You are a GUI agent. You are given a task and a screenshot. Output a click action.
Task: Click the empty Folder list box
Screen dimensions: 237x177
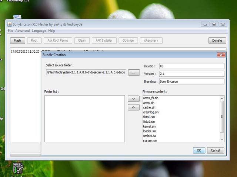[85, 119]
